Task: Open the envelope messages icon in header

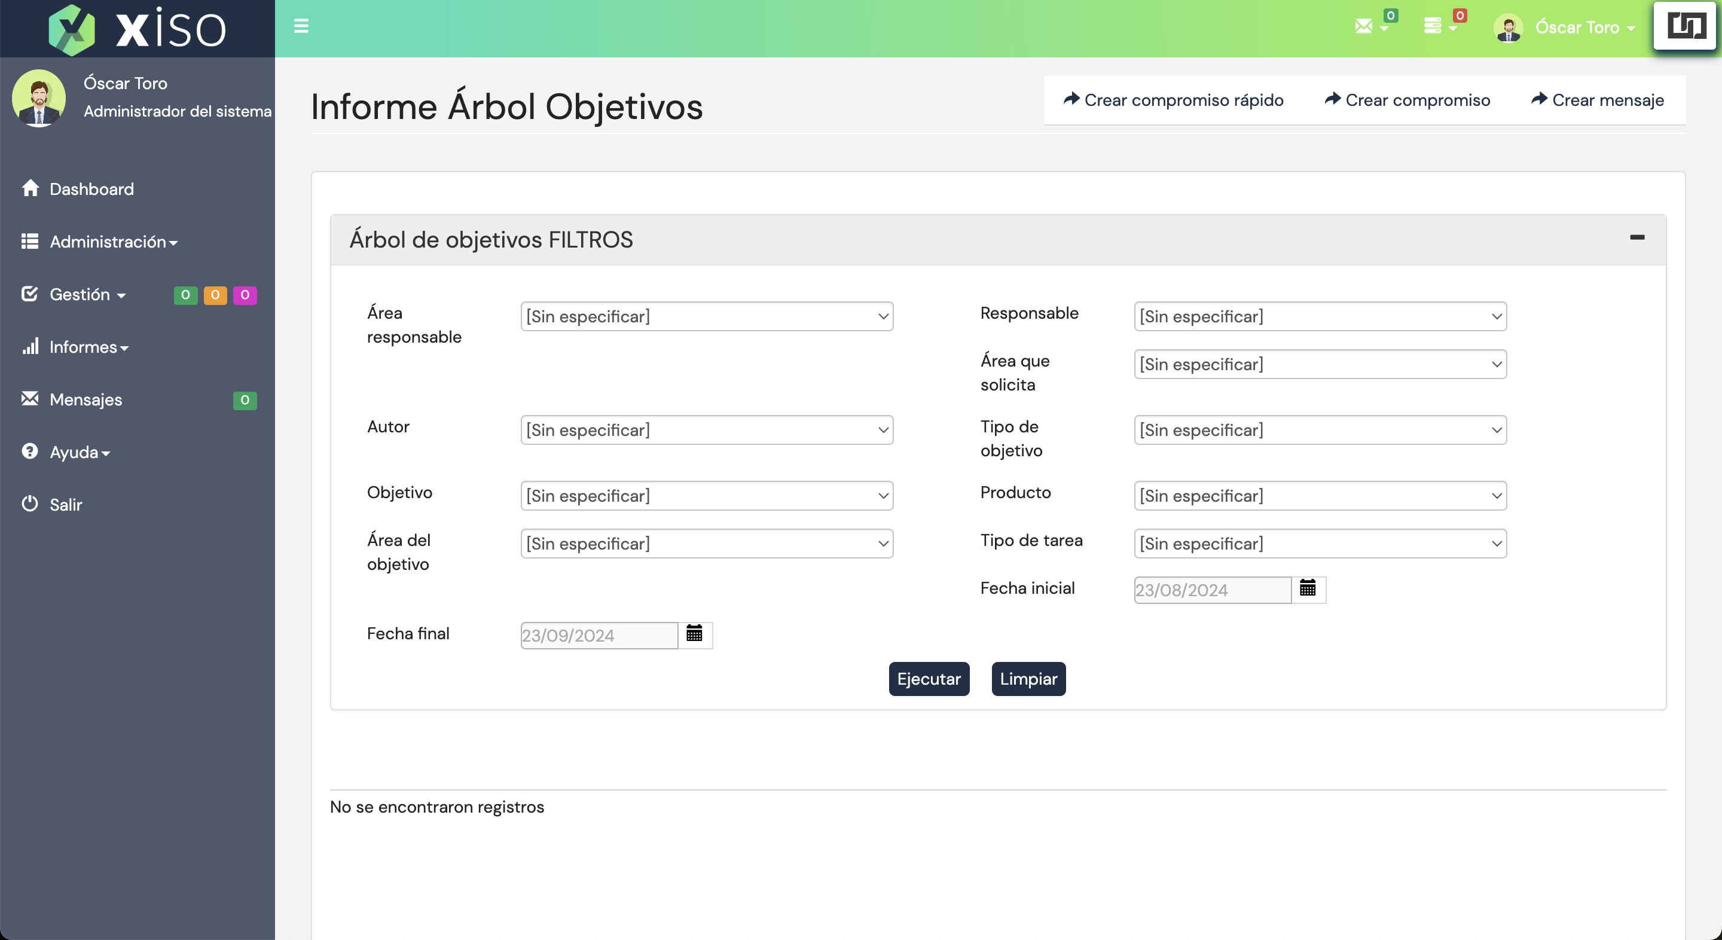Action: [1364, 26]
